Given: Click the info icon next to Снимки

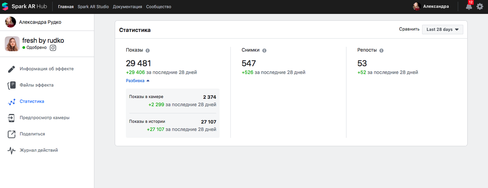Looking at the screenshot, I should pos(264,50).
